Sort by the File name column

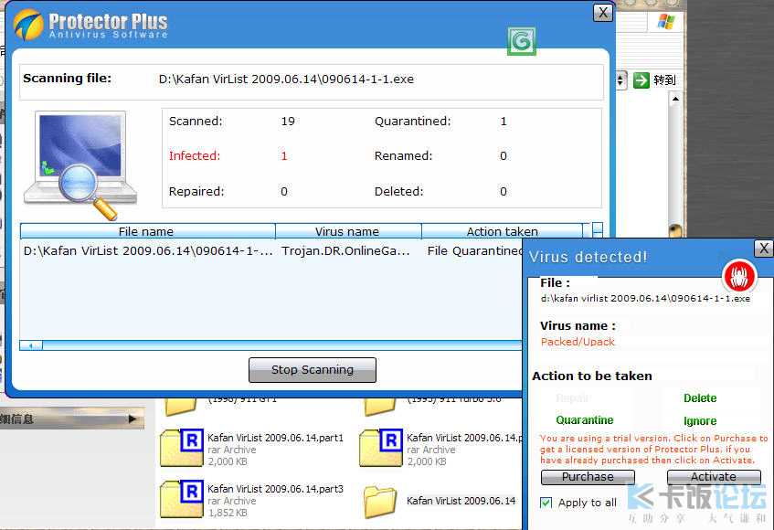[147, 231]
